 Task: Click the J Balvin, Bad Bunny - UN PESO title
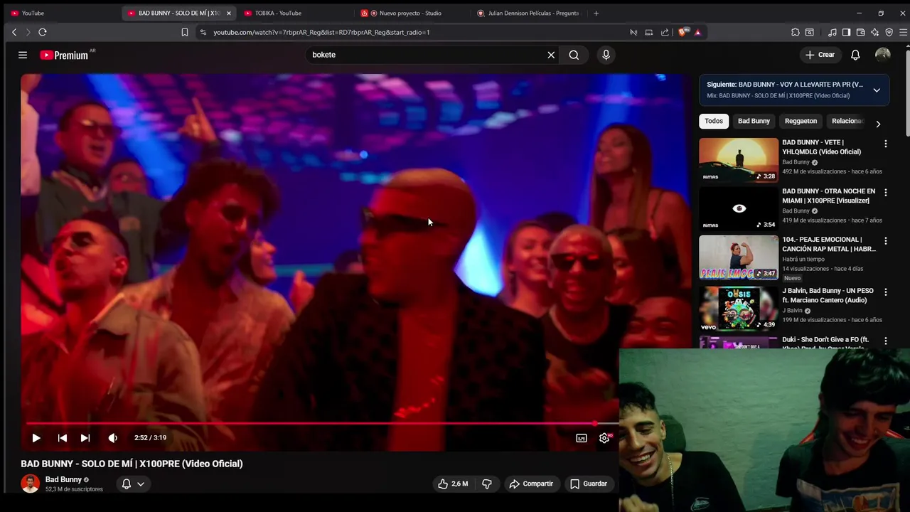[828, 296]
